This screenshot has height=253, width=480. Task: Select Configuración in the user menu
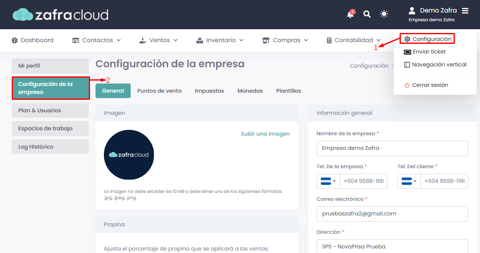[x=427, y=39]
